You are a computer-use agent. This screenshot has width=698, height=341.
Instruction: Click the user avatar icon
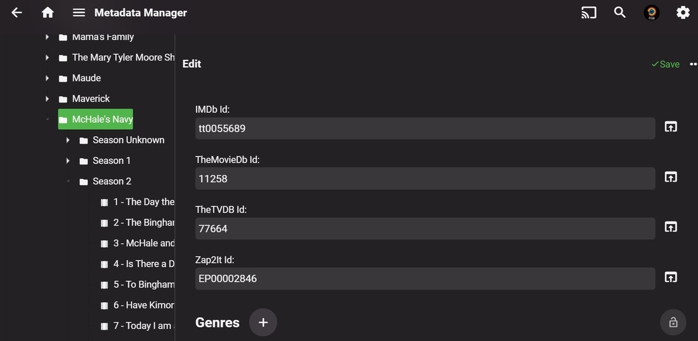coord(651,12)
